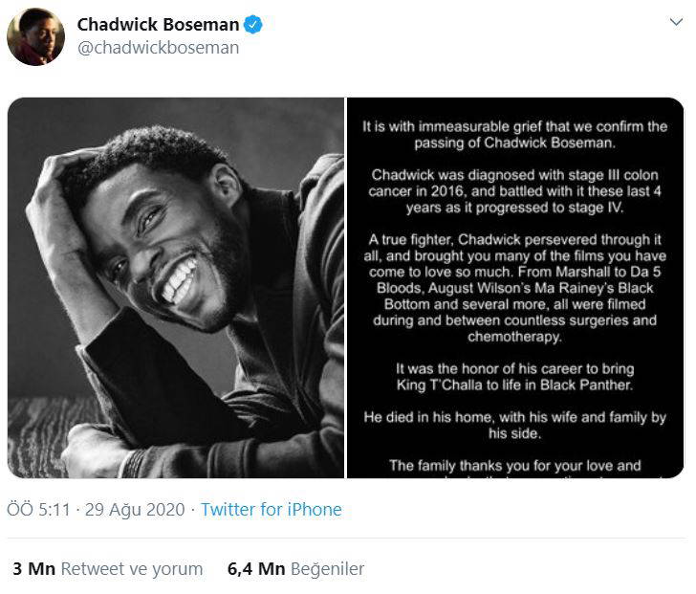This screenshot has width=696, height=594.
Task: Open the tweet options chevron menu
Action: [675, 22]
